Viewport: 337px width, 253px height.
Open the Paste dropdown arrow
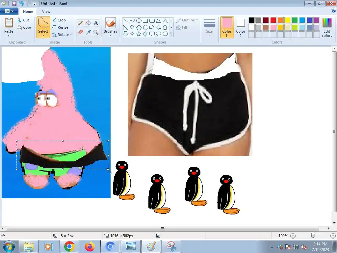click(x=9, y=36)
